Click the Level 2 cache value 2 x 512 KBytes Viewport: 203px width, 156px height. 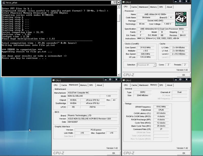(x=179, y=54)
